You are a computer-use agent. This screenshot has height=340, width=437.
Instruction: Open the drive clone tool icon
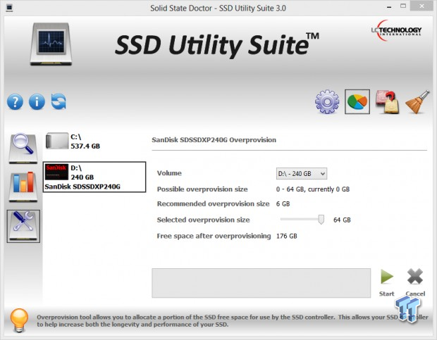387,101
